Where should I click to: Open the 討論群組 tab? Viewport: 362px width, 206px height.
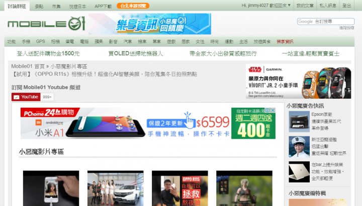pos(17,6)
